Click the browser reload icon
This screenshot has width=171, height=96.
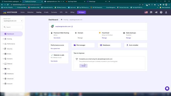click(8, 5)
